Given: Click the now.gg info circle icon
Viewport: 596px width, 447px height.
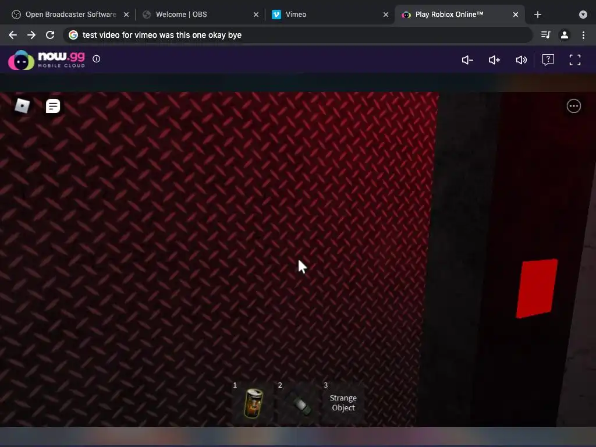Looking at the screenshot, I should (96, 59).
